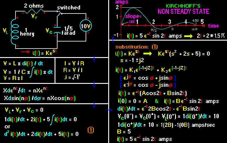Click the 'ε^jø = cos ø + jsinø' identity
227x143 pixels.
pos(148,78)
